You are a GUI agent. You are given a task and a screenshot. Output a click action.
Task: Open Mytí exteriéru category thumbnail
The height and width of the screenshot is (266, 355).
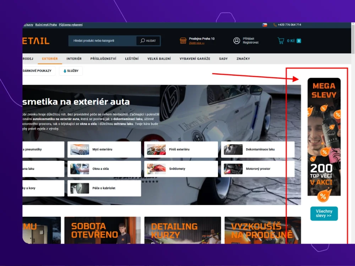point(80,150)
